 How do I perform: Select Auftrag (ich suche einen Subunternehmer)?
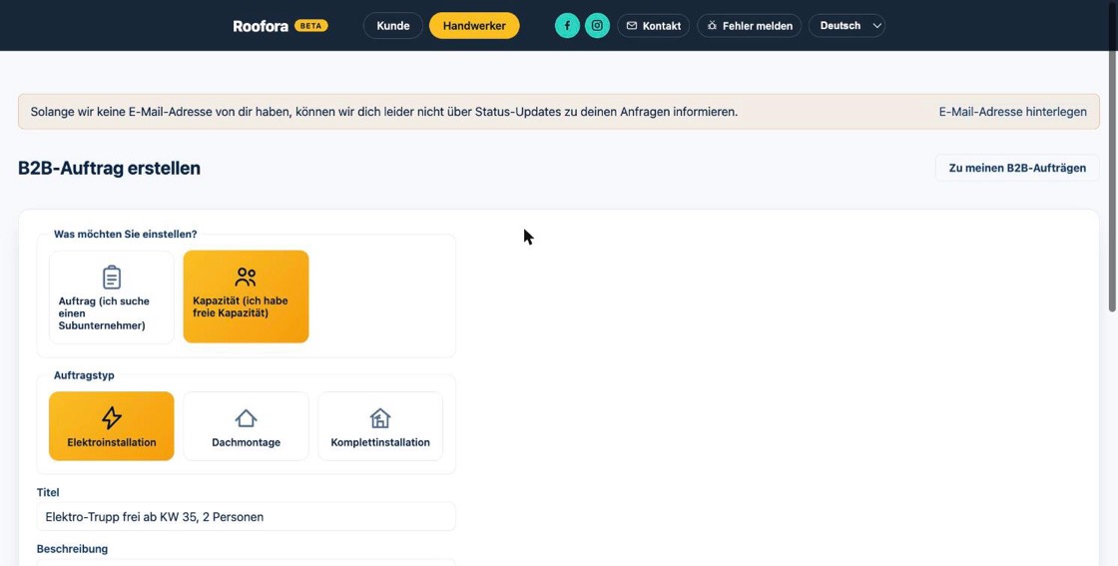click(111, 297)
